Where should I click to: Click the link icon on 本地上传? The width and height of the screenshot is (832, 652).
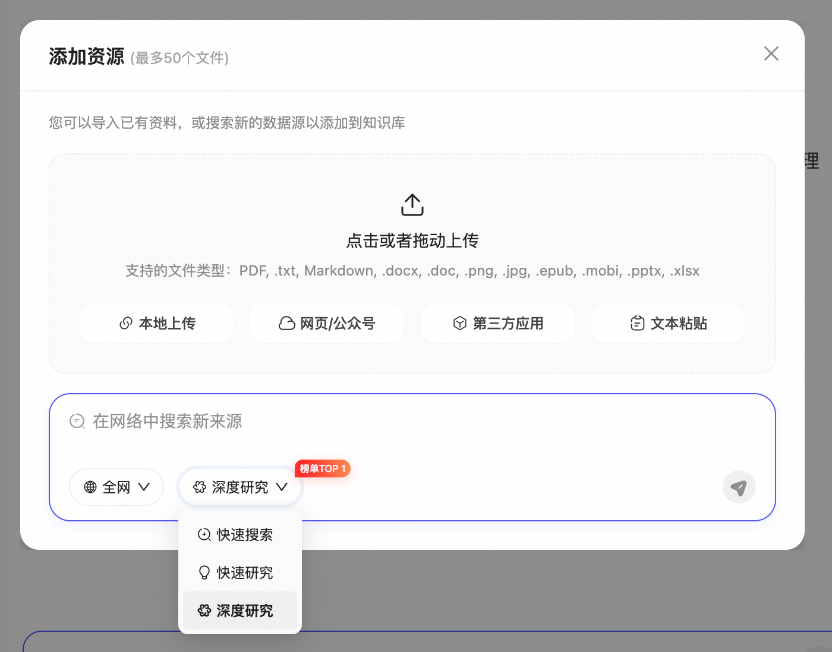tap(126, 323)
